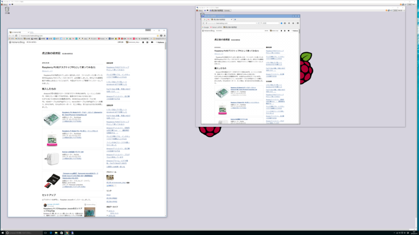Open the address bar dropdown arrow in the inner Firefox window
This screenshot has height=235, width=419.
[x=257, y=23]
